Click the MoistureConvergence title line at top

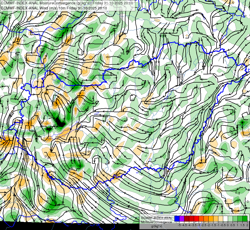click(67, 3)
